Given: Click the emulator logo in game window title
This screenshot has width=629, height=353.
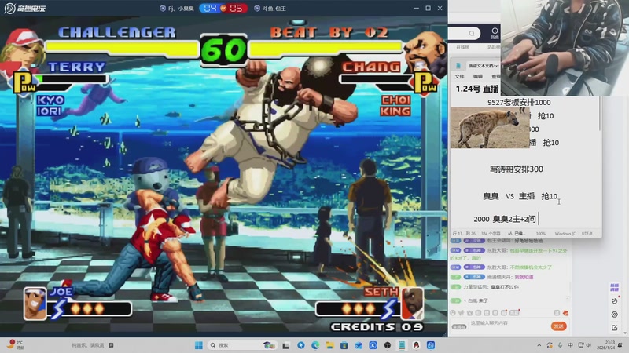Looking at the screenshot, I should [25, 8].
